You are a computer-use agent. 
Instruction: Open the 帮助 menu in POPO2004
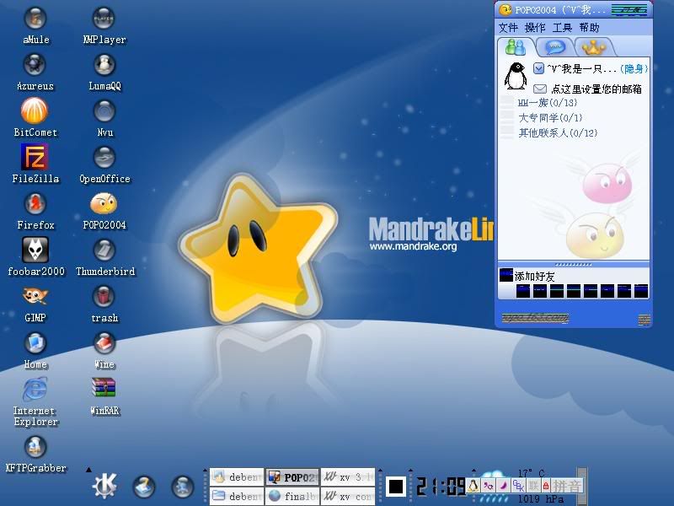[x=589, y=28]
